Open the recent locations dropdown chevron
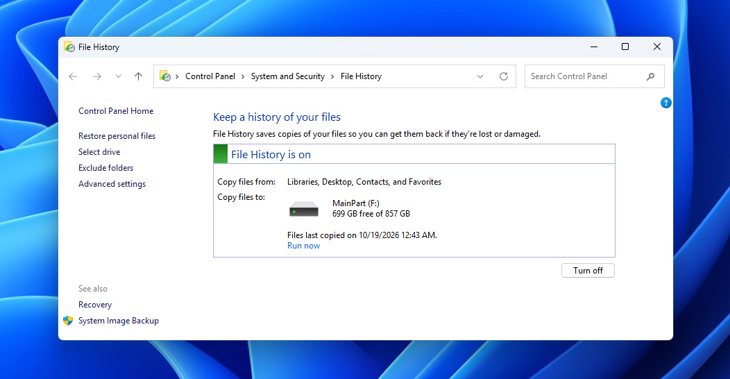Image resolution: width=730 pixels, height=379 pixels. [118, 76]
